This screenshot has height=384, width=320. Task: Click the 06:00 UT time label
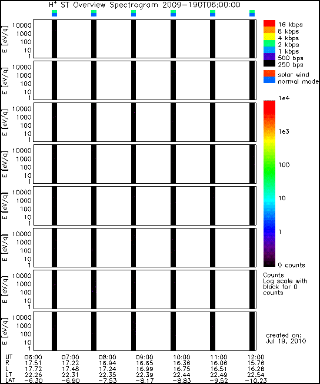(x=34, y=357)
